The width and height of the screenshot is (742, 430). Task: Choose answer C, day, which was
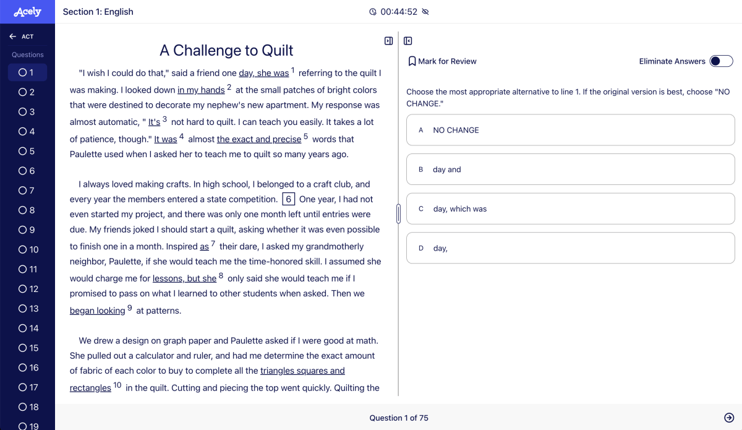pos(570,209)
